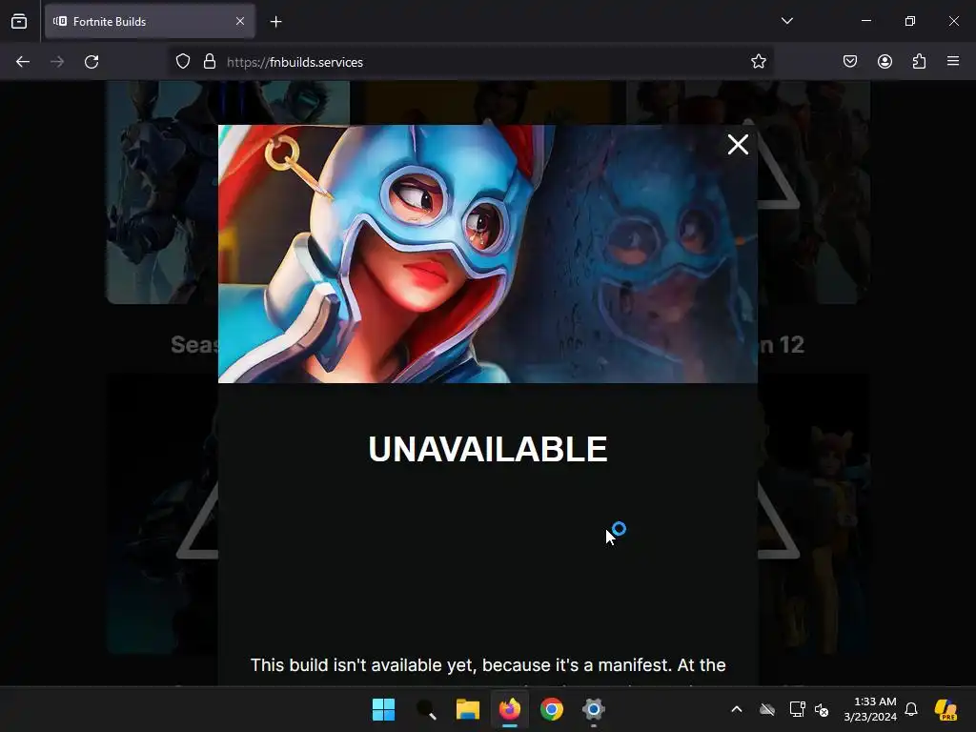Viewport: 976px width, 732px height.
Task: Open File Explorer from taskbar
Action: 467,709
